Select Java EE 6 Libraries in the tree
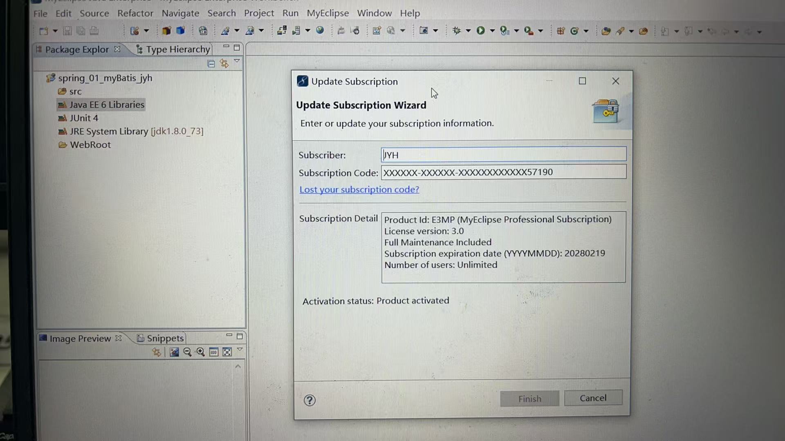 [101, 105]
